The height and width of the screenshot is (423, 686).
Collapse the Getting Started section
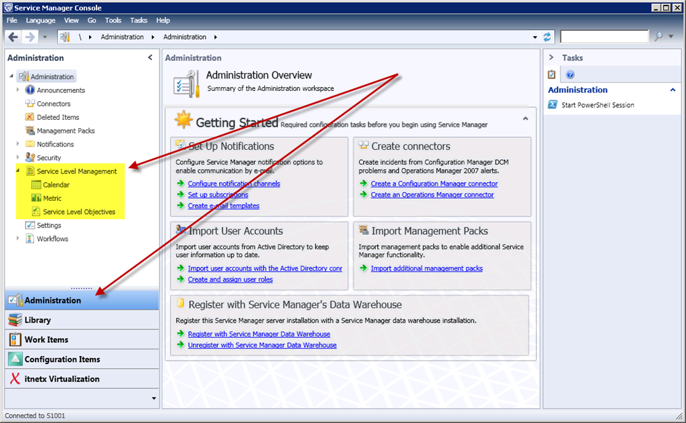pyautogui.click(x=525, y=118)
